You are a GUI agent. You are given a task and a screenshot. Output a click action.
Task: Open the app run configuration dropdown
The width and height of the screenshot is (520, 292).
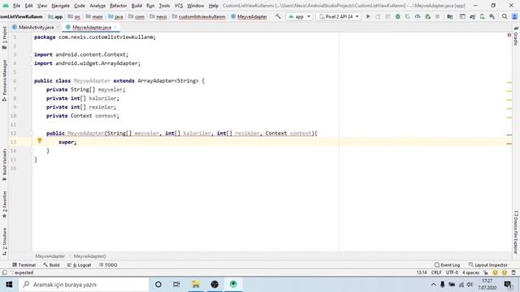(x=300, y=16)
